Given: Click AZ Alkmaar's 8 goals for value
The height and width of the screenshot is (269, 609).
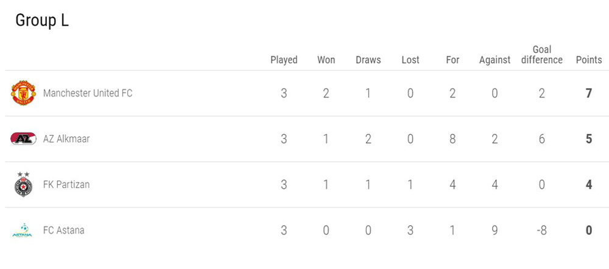Looking at the screenshot, I should click(x=452, y=139).
